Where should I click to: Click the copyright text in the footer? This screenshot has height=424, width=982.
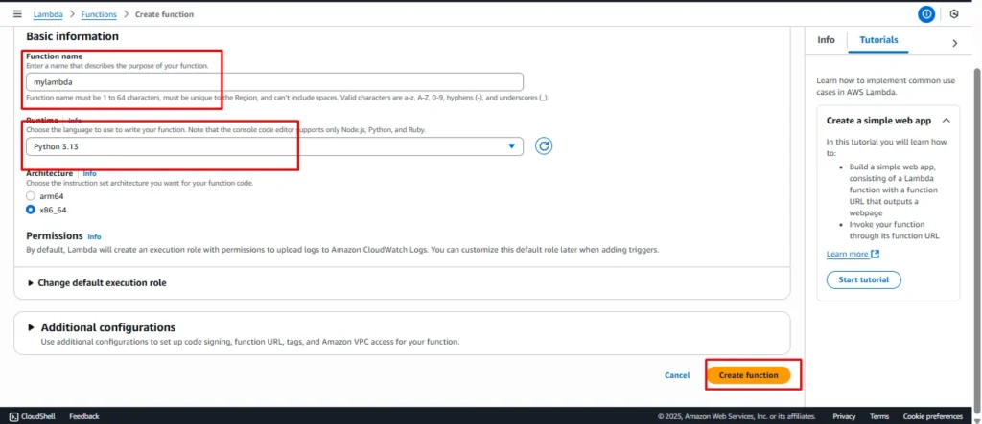point(736,416)
